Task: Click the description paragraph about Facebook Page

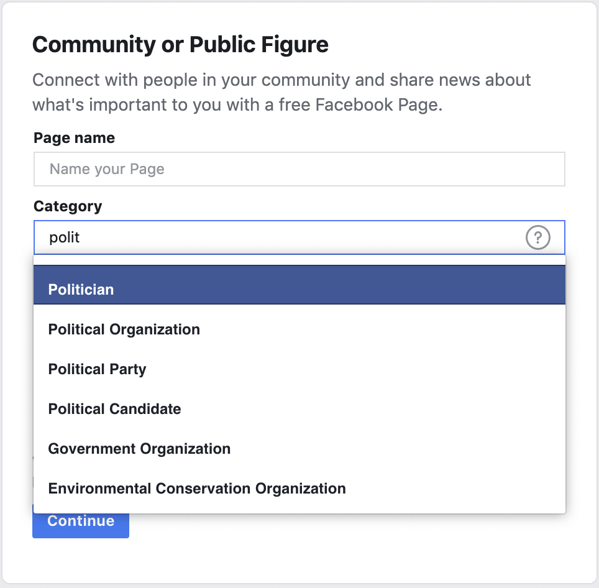Action: click(x=281, y=92)
